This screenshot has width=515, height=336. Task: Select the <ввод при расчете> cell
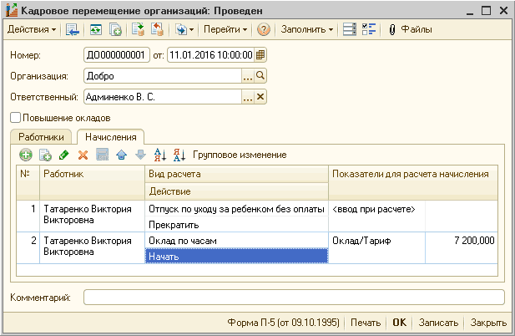tap(376, 216)
